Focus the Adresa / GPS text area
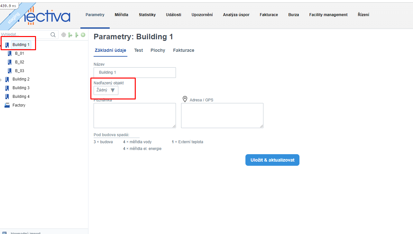The width and height of the screenshot is (413, 234). [x=222, y=116]
